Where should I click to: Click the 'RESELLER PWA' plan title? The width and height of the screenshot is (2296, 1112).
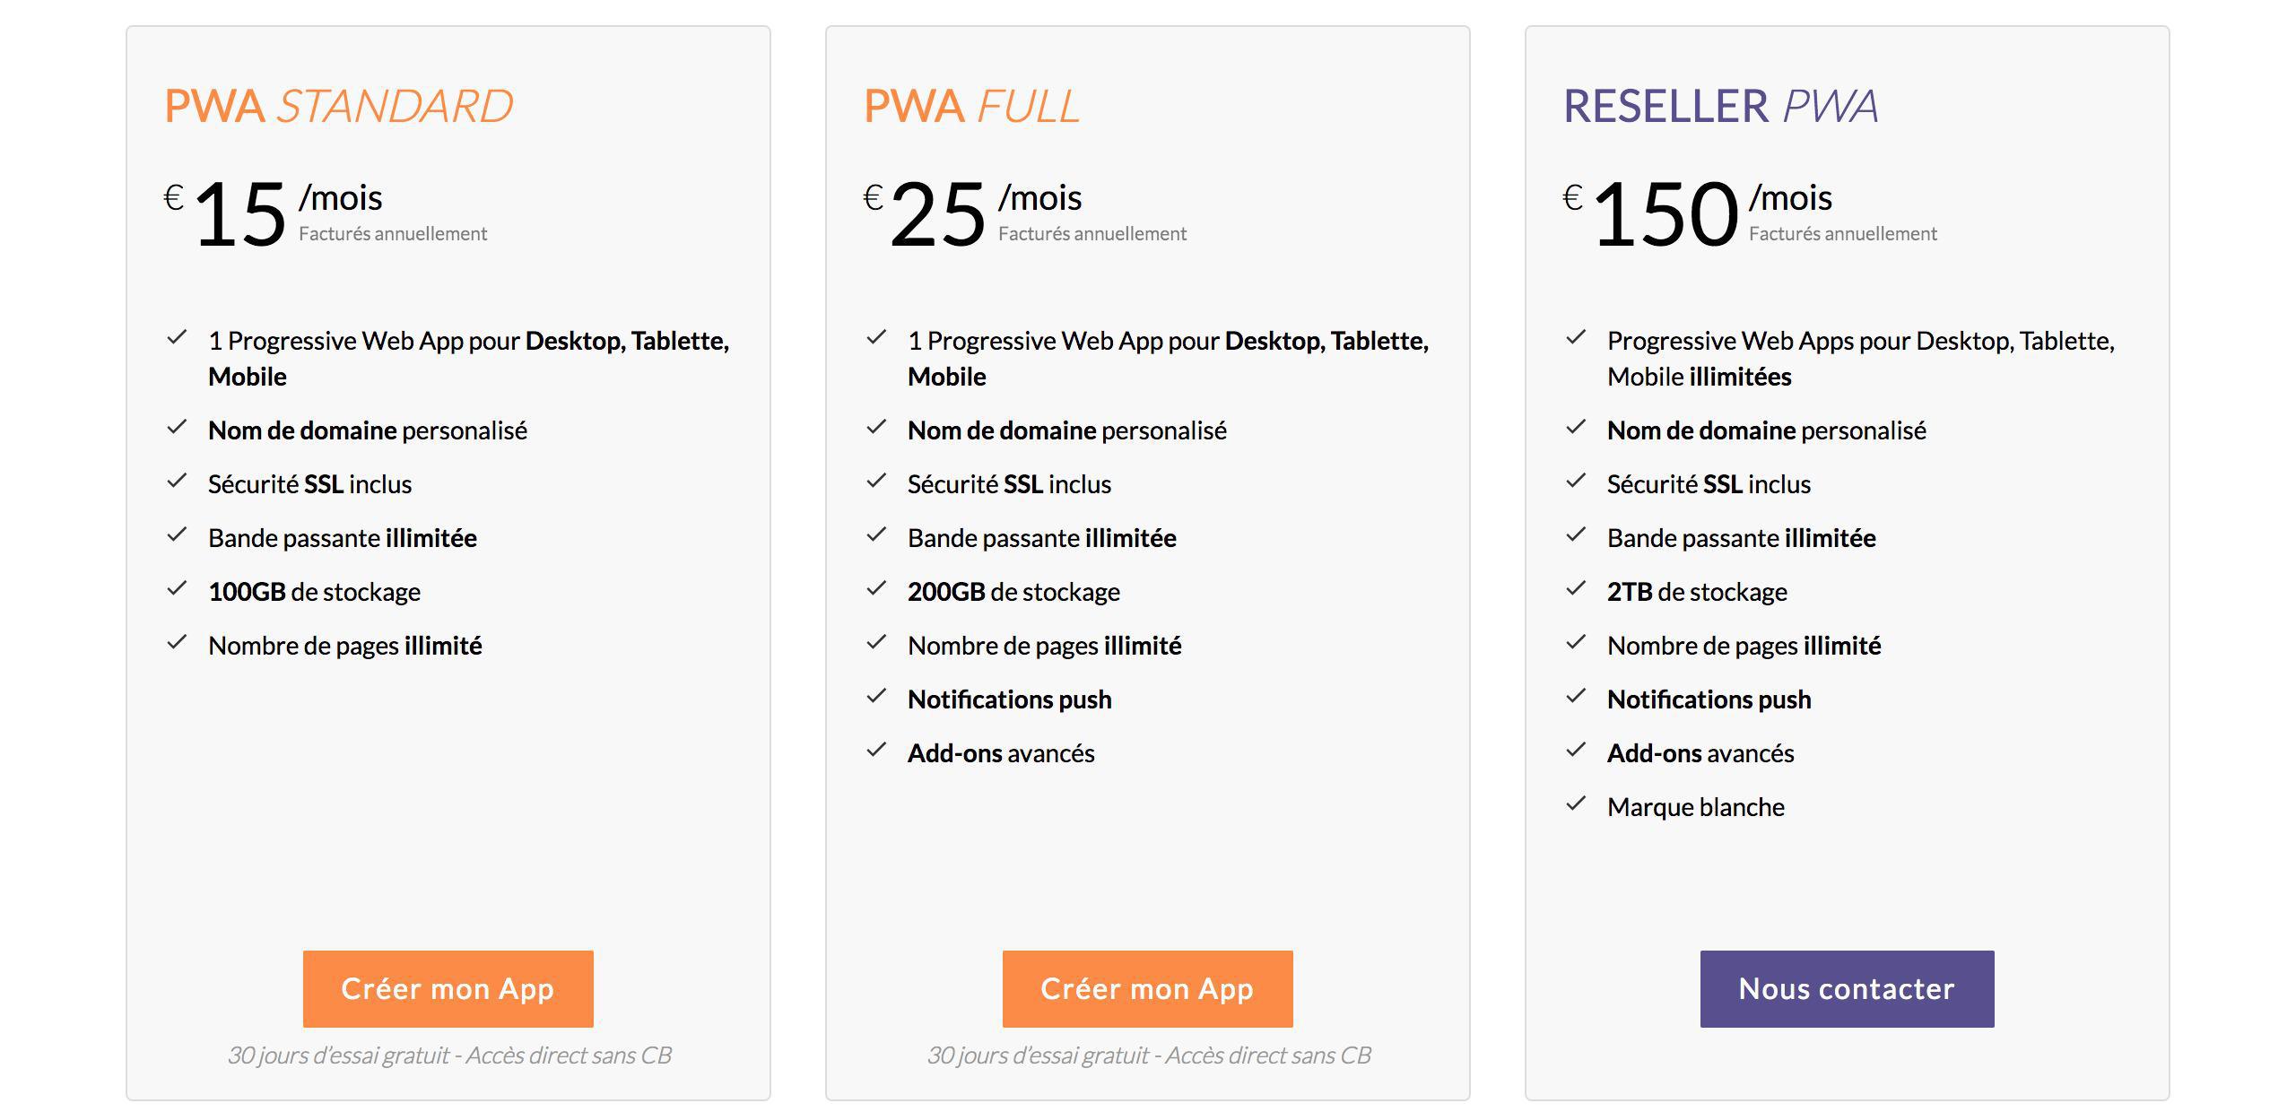click(x=1720, y=106)
